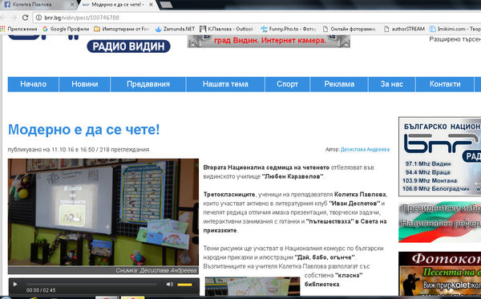The height and width of the screenshot is (299, 481).
Task: Open the К.Павлова Outlook bookmark
Action: coord(226,29)
